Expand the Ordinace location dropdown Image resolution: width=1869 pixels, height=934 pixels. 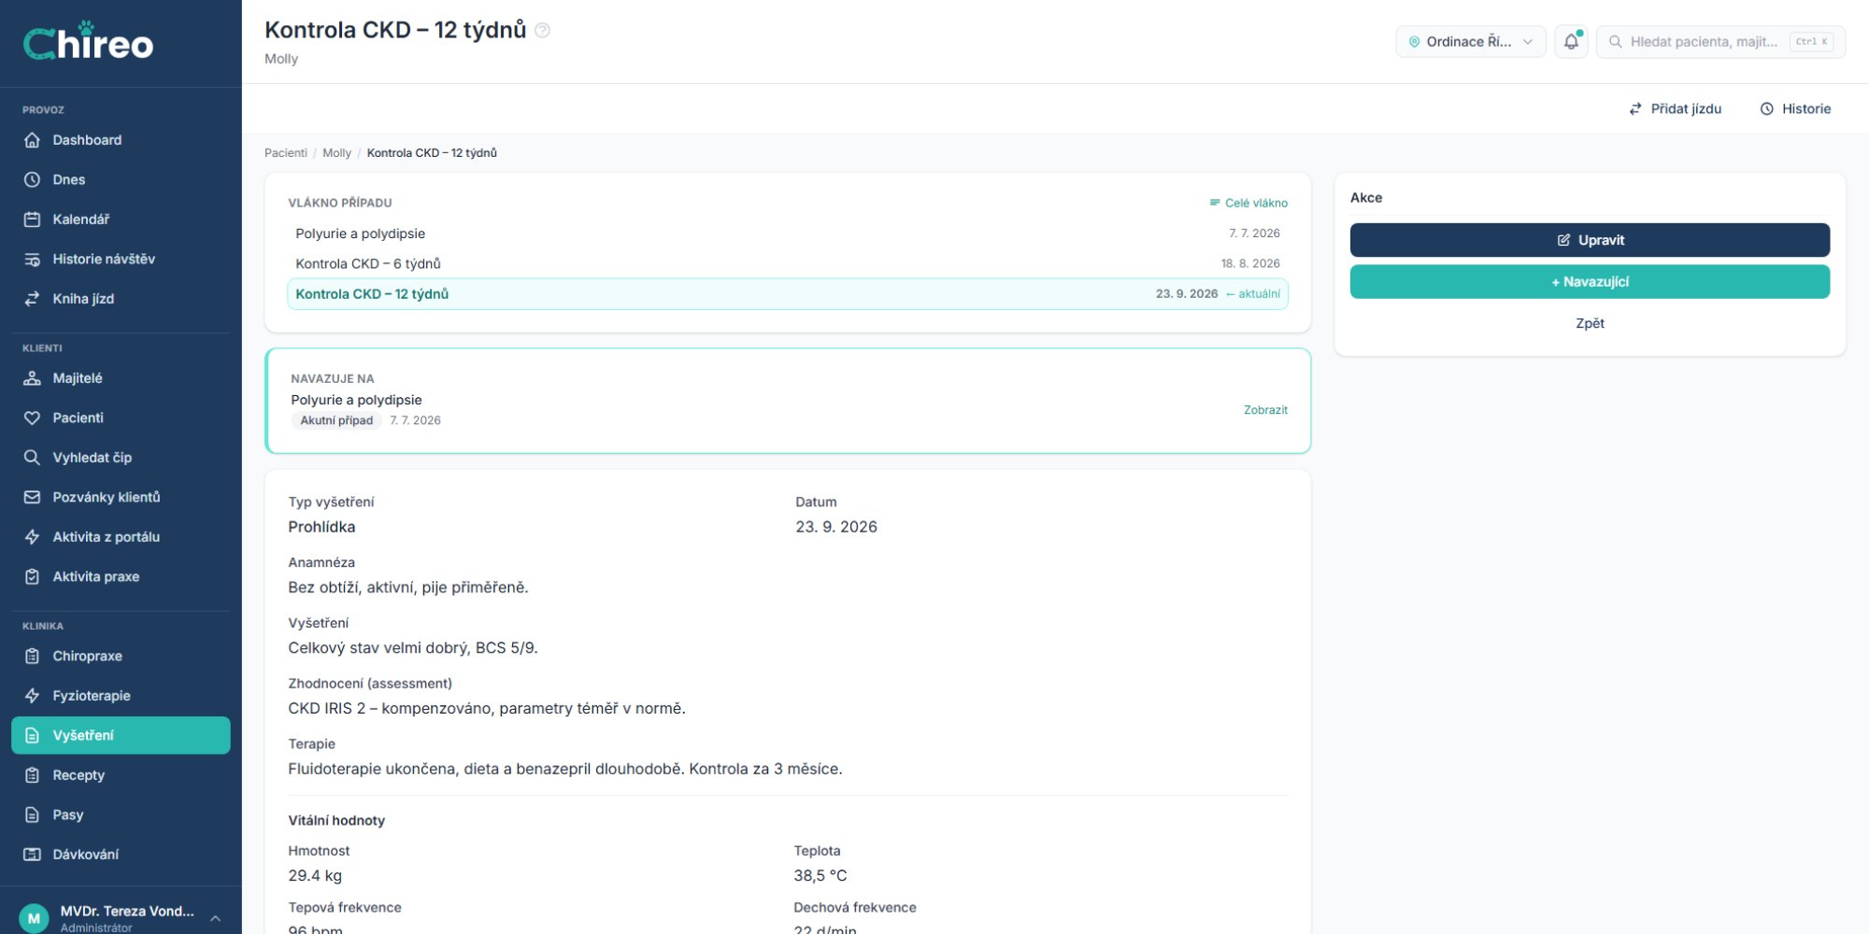1471,42
